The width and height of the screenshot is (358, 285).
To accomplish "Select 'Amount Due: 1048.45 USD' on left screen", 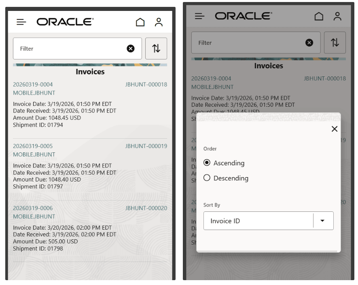I will click(47, 118).
